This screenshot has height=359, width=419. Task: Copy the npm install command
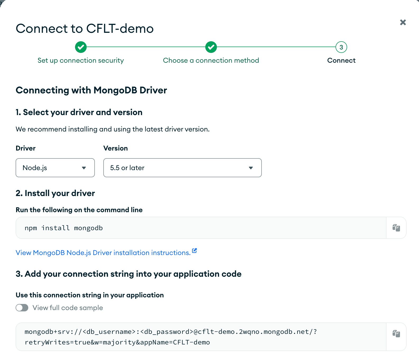click(x=396, y=228)
